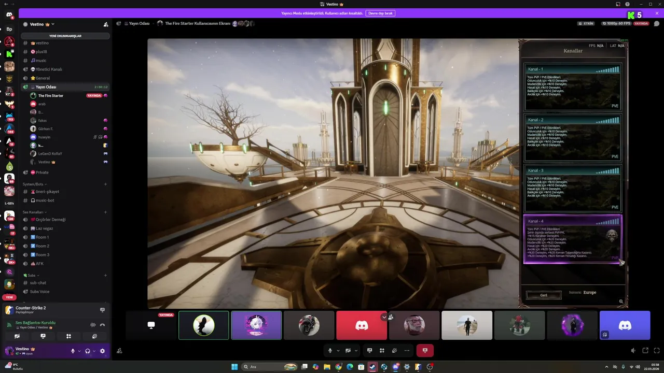Pop out the stream window

[x=645, y=351]
